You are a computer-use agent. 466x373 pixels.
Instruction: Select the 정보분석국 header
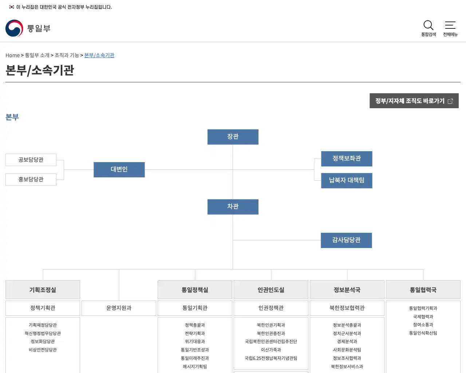[x=347, y=290]
